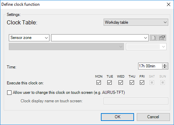Close the Define clock function dialog

[x=169, y=4]
